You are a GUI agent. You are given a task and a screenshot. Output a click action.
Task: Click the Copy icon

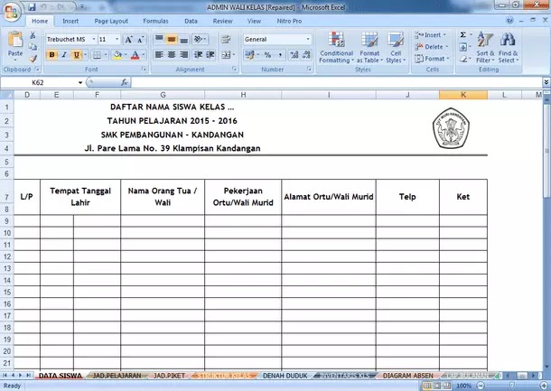[x=33, y=47]
